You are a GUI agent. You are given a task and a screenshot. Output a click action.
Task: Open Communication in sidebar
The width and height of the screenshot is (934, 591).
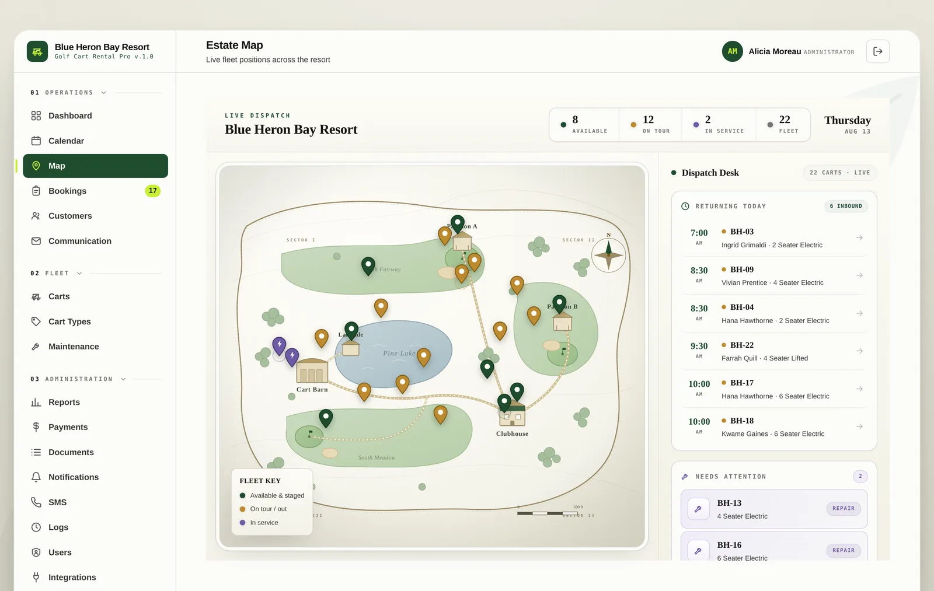(x=95, y=241)
